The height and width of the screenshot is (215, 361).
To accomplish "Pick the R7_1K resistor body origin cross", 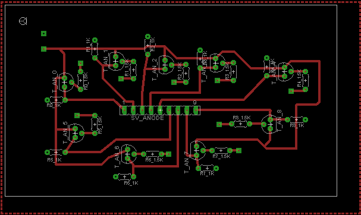I will pos(207,168).
